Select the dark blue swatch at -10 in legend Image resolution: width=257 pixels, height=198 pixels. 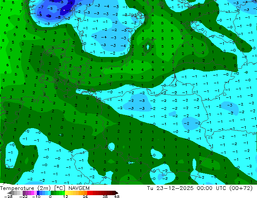[38, 193]
